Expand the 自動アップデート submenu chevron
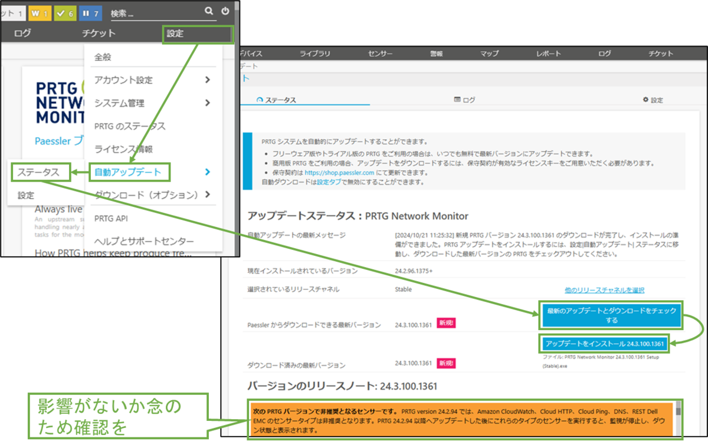Viewport: 708px width, 448px height. [x=207, y=172]
